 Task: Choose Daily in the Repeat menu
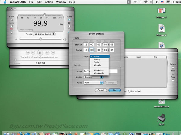[99, 62]
